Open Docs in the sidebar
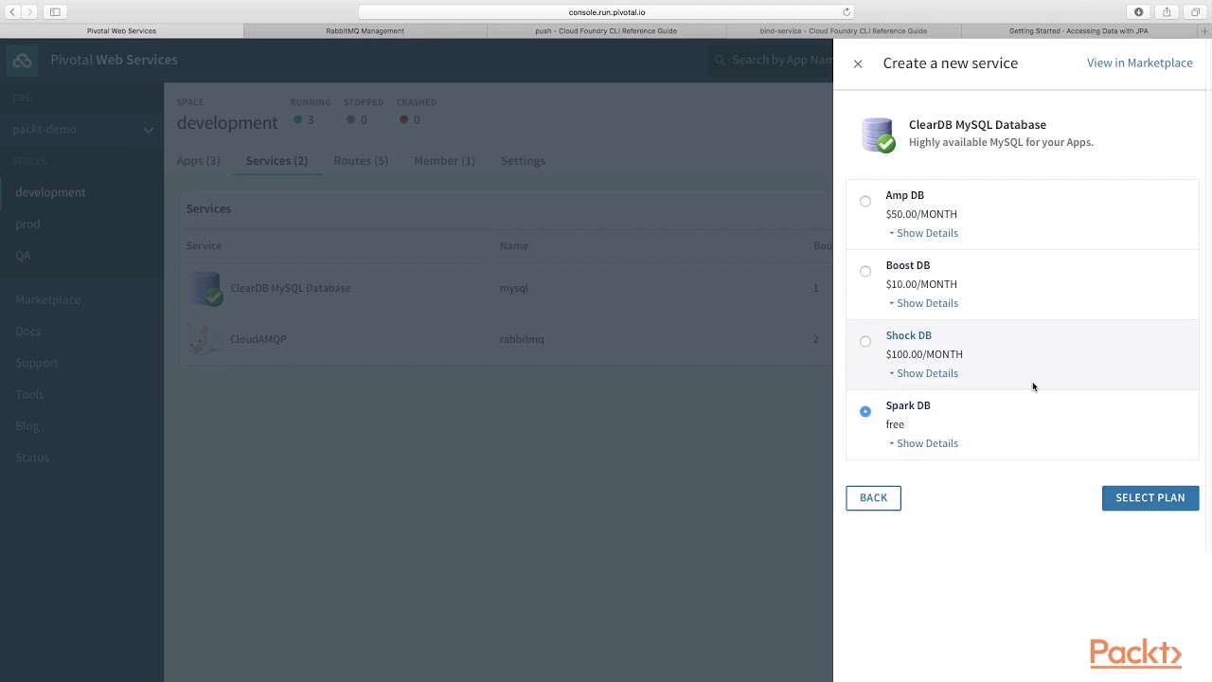 pyautogui.click(x=27, y=332)
